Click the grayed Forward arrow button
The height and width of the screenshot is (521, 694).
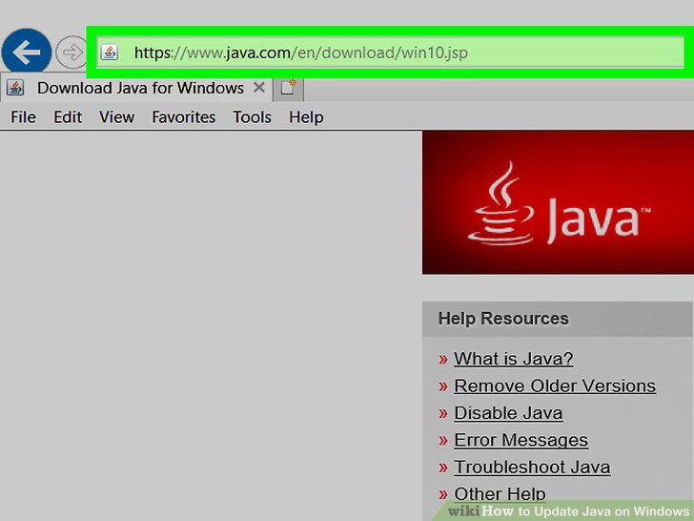(71, 52)
